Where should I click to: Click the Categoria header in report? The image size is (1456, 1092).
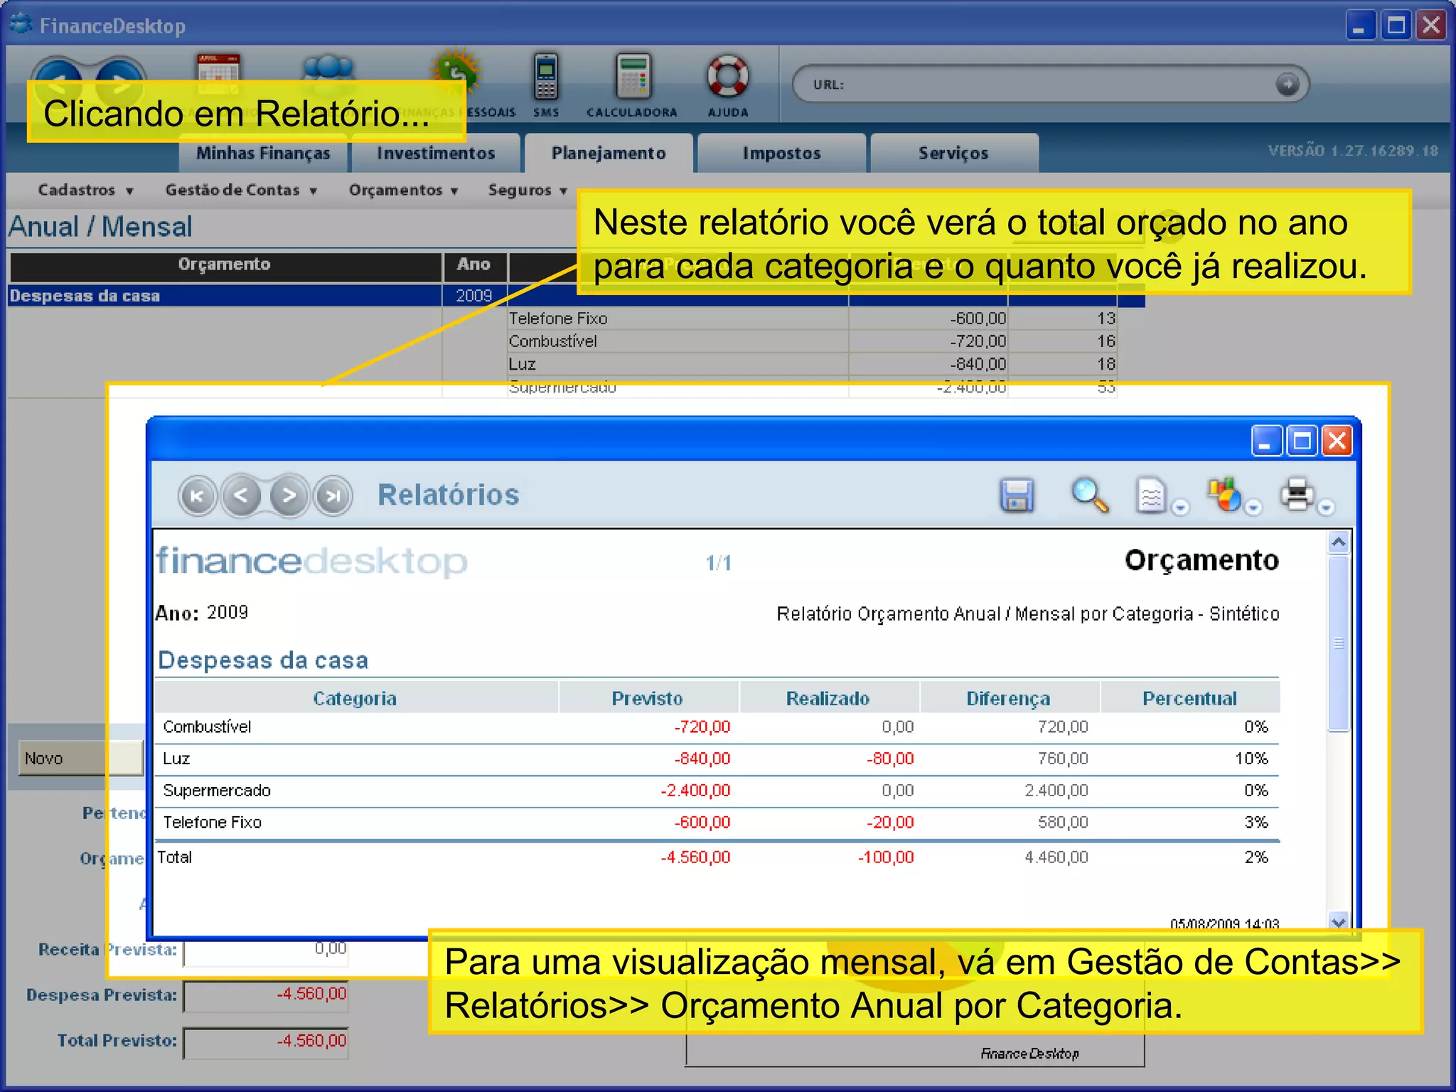point(355,698)
